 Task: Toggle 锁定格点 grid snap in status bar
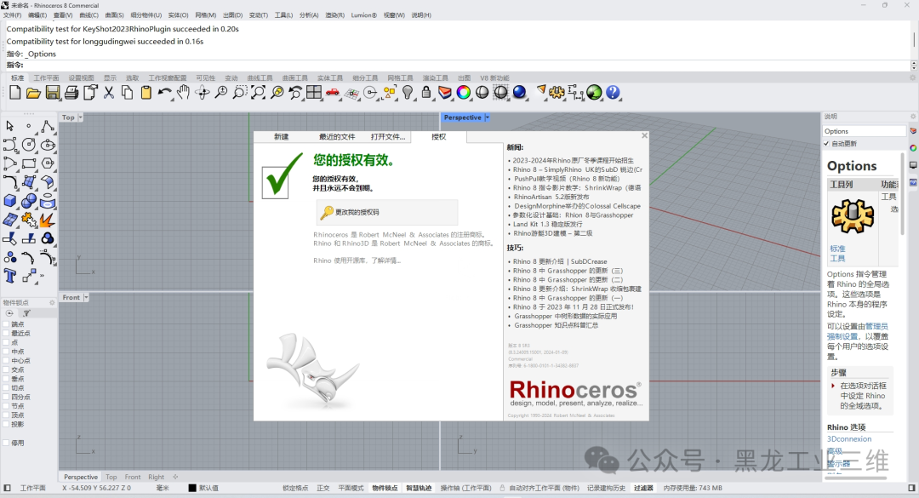(x=295, y=488)
